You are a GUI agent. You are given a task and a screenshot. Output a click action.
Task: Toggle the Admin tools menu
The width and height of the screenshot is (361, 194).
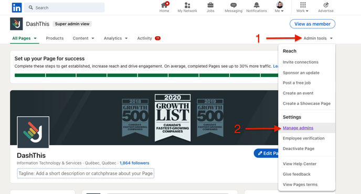click(318, 38)
